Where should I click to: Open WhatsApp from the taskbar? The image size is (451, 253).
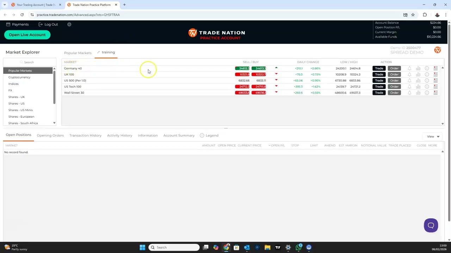coord(299,247)
